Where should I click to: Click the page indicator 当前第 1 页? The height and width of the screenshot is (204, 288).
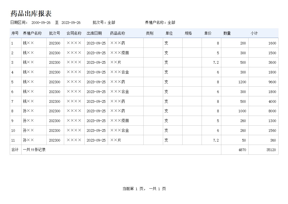pos(133,189)
